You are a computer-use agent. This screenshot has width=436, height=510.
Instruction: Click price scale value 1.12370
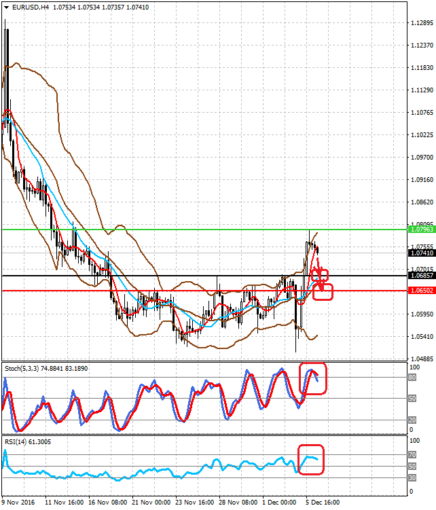click(422, 45)
